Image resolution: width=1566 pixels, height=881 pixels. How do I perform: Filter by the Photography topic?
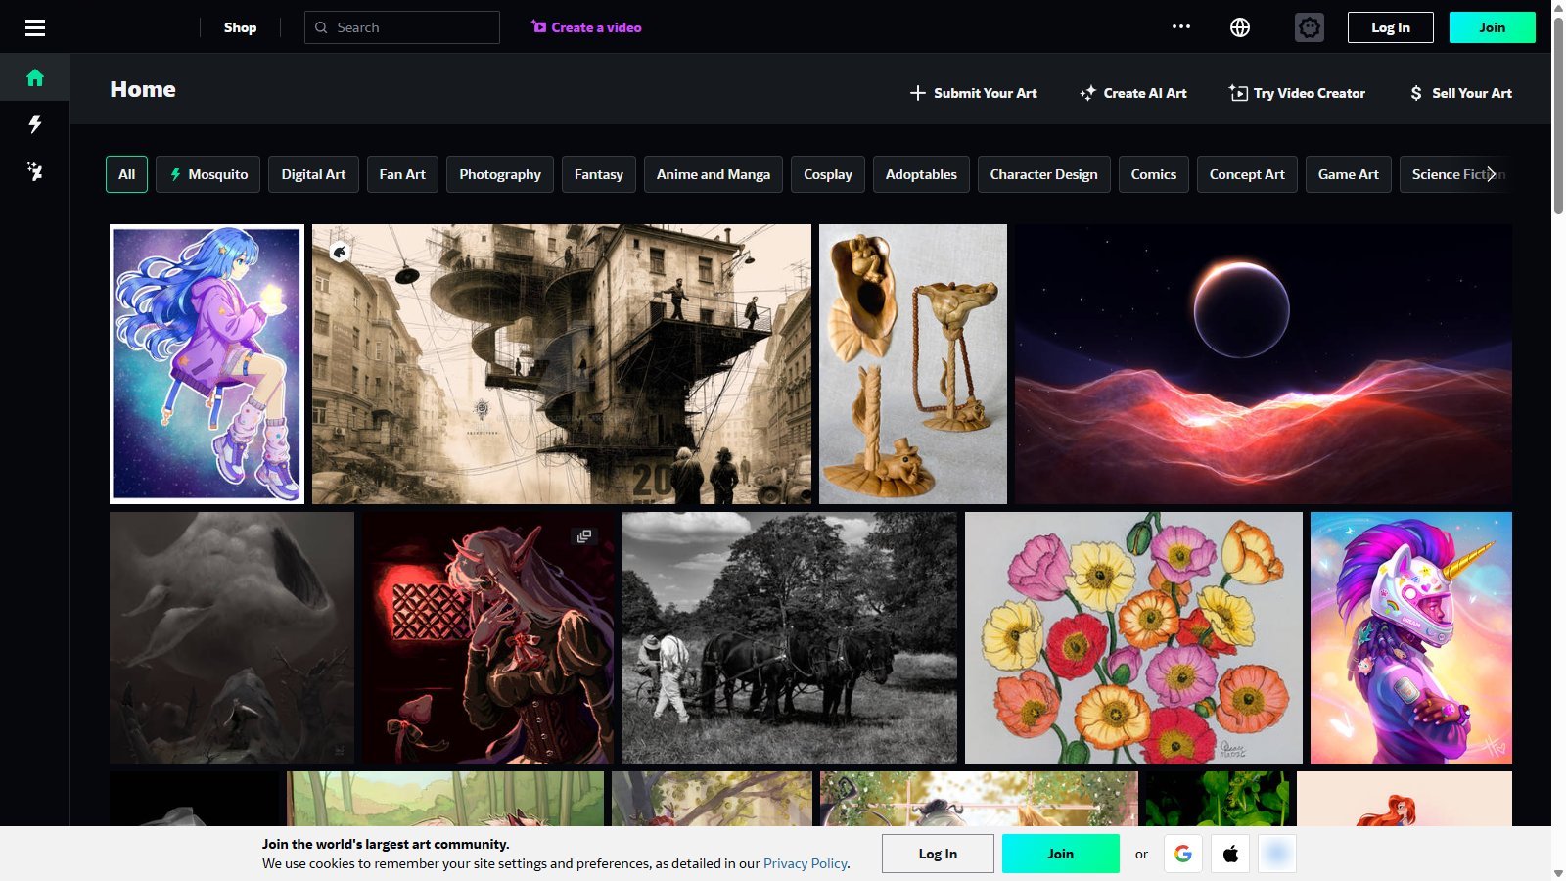click(x=500, y=174)
